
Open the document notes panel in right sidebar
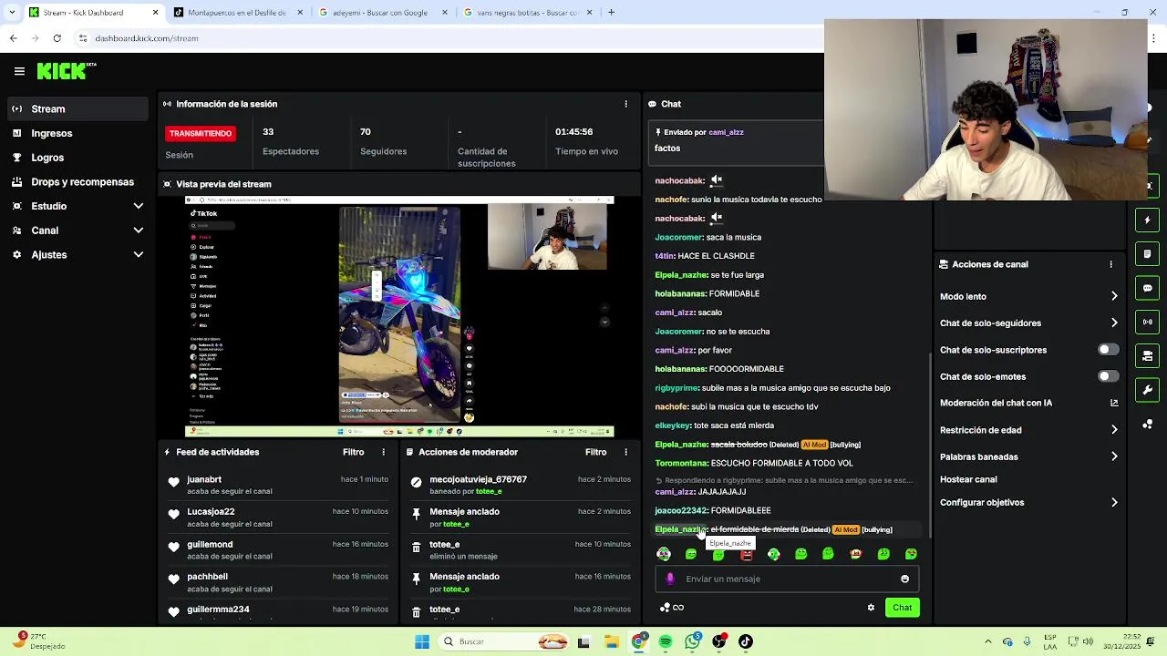click(x=1147, y=254)
